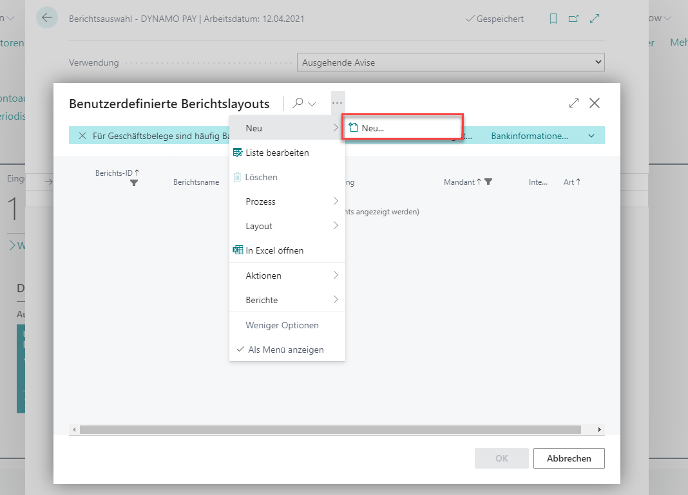Open page in new window icon
688x495 pixels.
(x=573, y=19)
